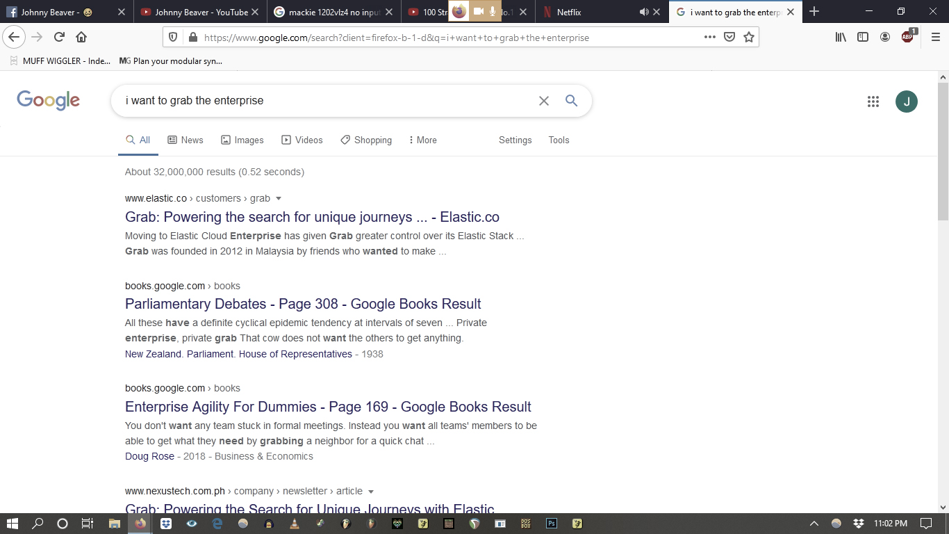Bookmark this page with the star icon
The image size is (949, 534).
748,38
